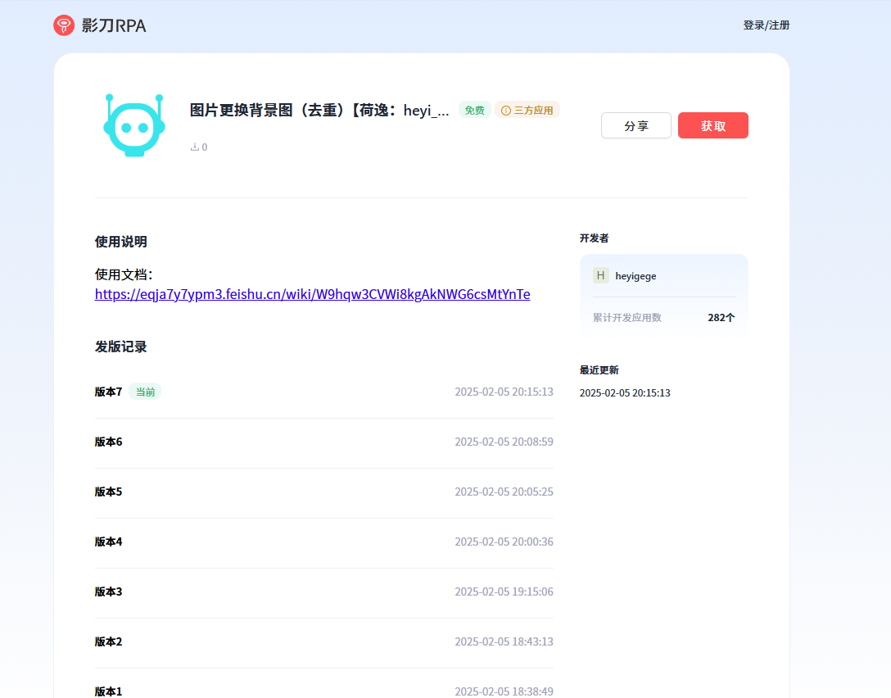
Task: Click the download count icon
Action: pos(194,147)
